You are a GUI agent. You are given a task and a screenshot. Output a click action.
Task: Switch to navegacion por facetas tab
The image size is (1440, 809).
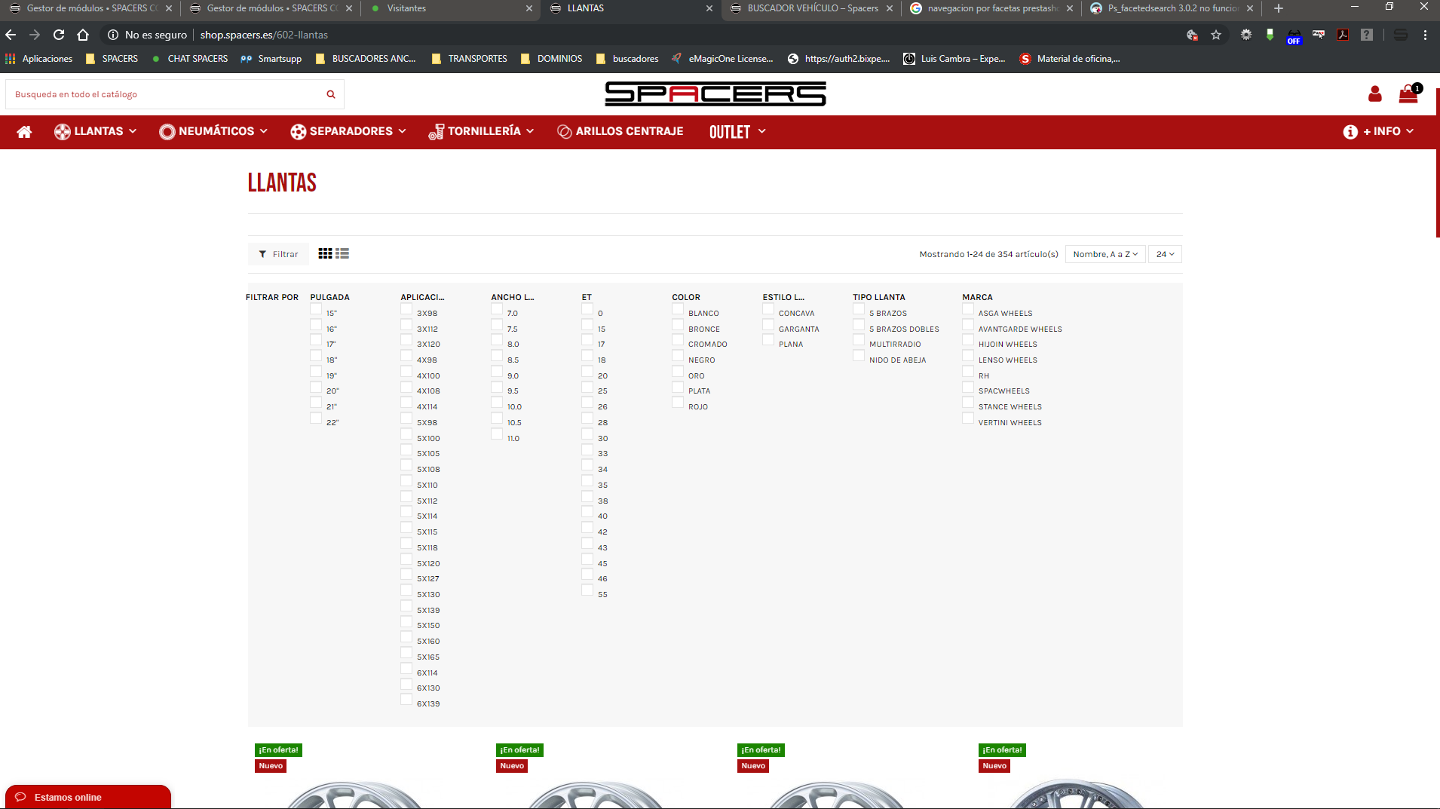[x=991, y=8]
